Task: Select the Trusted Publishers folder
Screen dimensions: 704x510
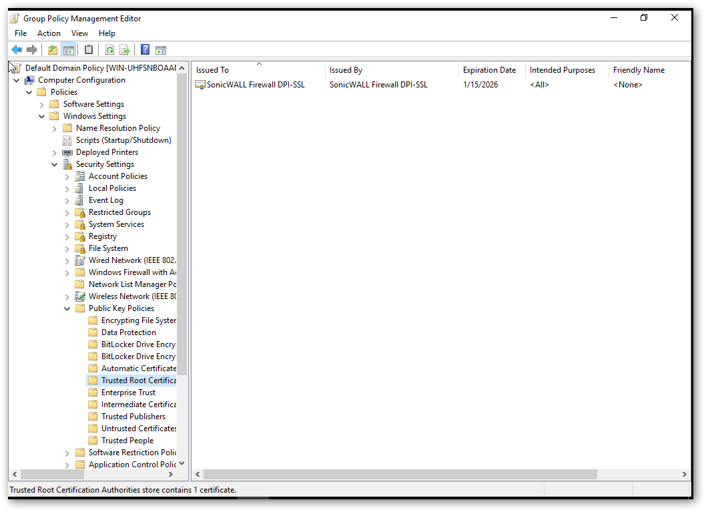Action: (133, 417)
